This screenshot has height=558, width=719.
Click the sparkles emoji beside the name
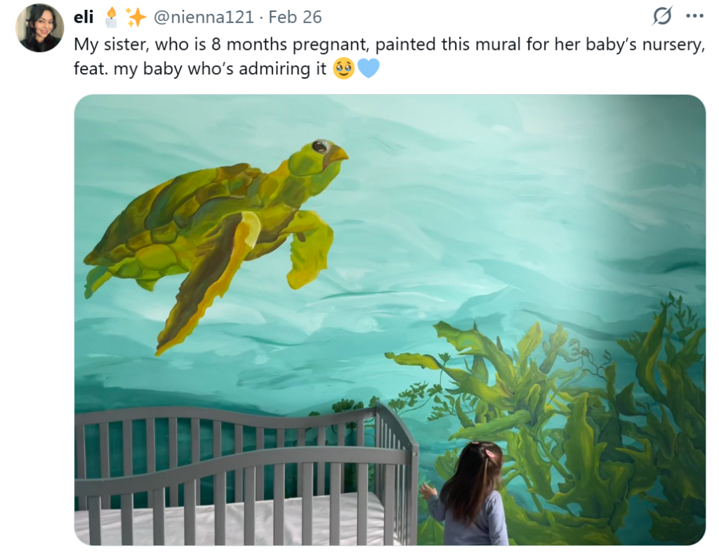click(x=136, y=18)
